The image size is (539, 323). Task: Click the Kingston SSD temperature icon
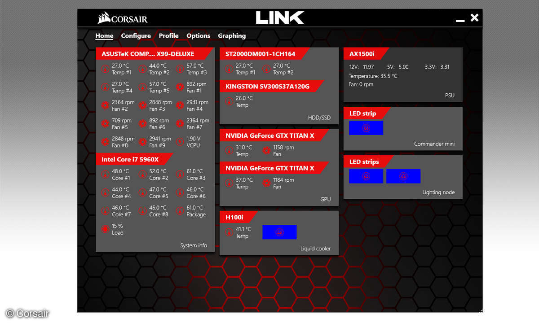point(229,101)
